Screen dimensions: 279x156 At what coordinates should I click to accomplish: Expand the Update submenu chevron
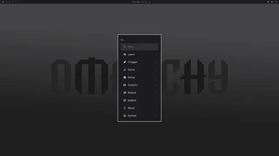click(156, 101)
